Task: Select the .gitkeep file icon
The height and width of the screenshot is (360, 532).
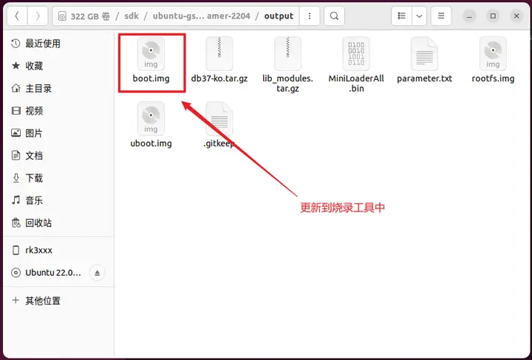Action: click(x=219, y=119)
